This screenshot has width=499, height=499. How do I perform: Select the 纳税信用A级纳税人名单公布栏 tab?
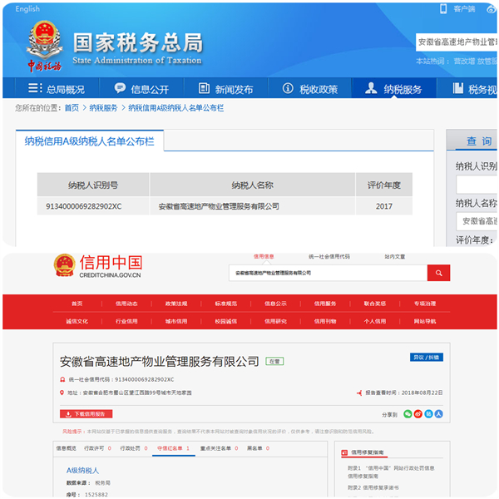tap(90, 141)
